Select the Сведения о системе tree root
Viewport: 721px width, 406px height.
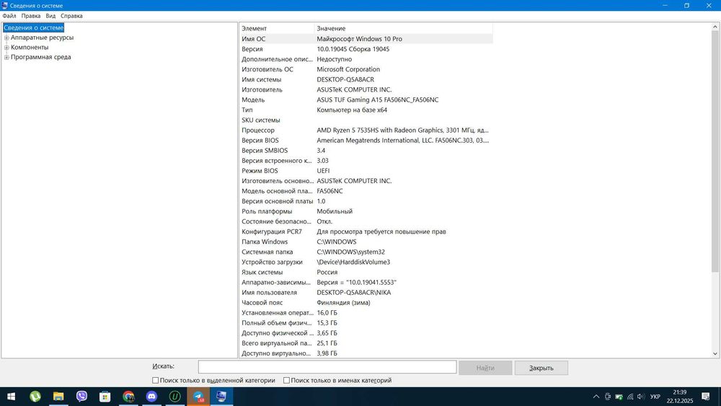point(34,28)
